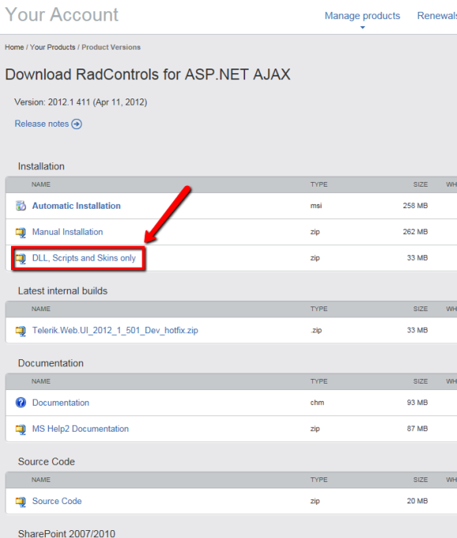Viewport: 457px width, 538px height.
Task: Open the Release notes link
Action: tap(42, 124)
